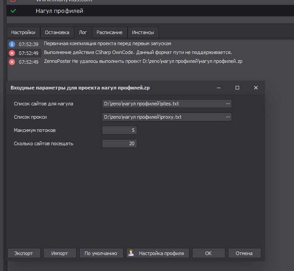Viewport: 294px width, 271px height.
Task: Reset values with По умолчанию button
Action: 101,253
